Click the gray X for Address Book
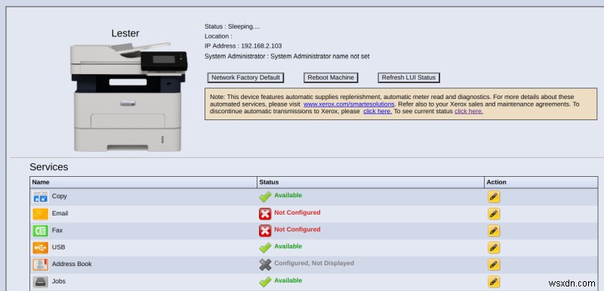Viewport: 604px width, 291px height. pyautogui.click(x=265, y=265)
